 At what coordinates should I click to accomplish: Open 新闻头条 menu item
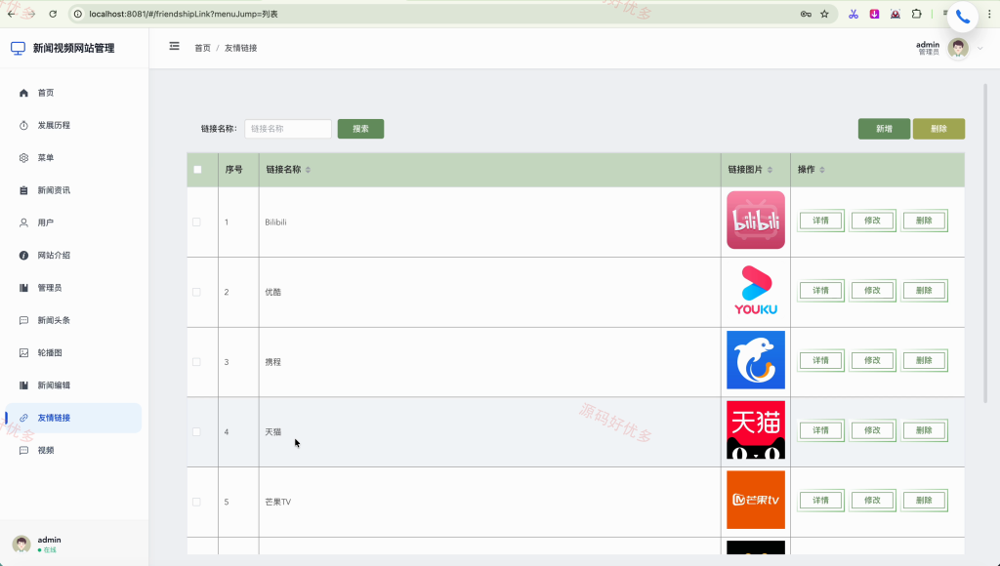[74, 321]
